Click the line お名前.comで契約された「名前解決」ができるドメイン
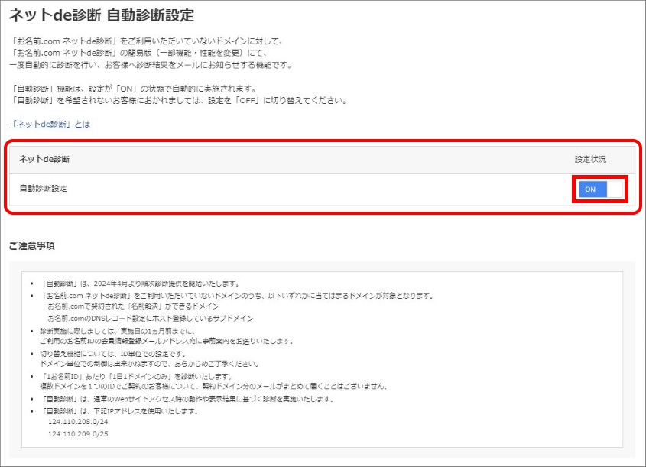 click(x=134, y=306)
